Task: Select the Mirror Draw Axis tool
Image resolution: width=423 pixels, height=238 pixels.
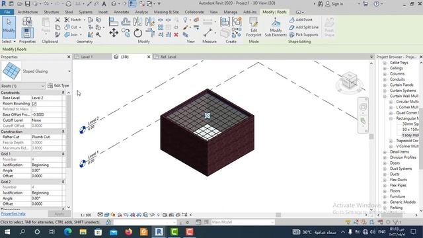Action: pyautogui.click(x=150, y=22)
